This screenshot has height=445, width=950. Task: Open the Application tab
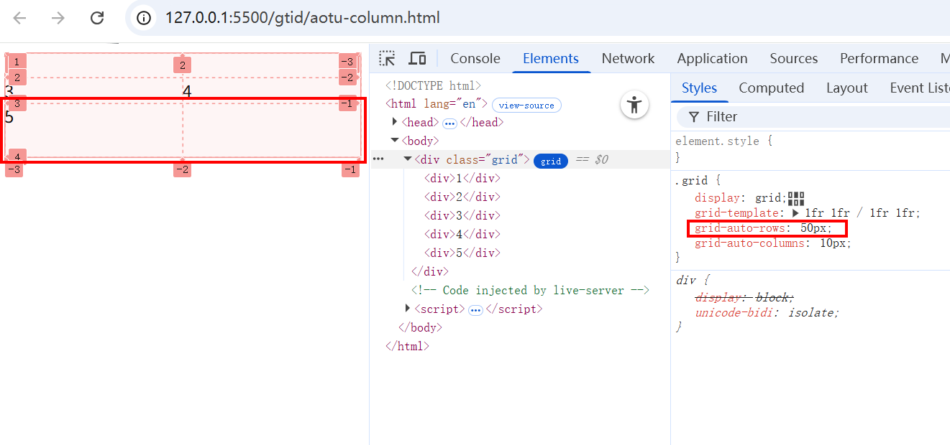coord(712,59)
